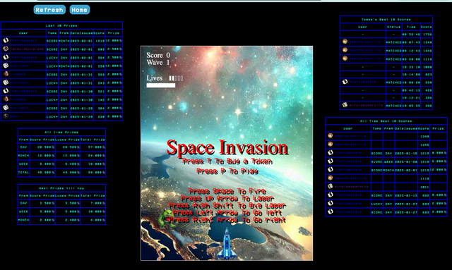This screenshot has height=270, width=452.
Task: Click the 'Score 0' game label
Action: point(158,55)
